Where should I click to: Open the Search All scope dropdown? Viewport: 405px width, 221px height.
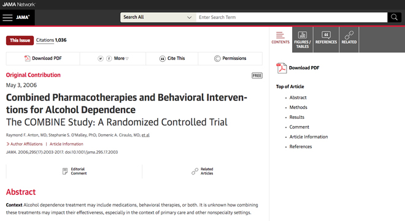[x=158, y=17]
